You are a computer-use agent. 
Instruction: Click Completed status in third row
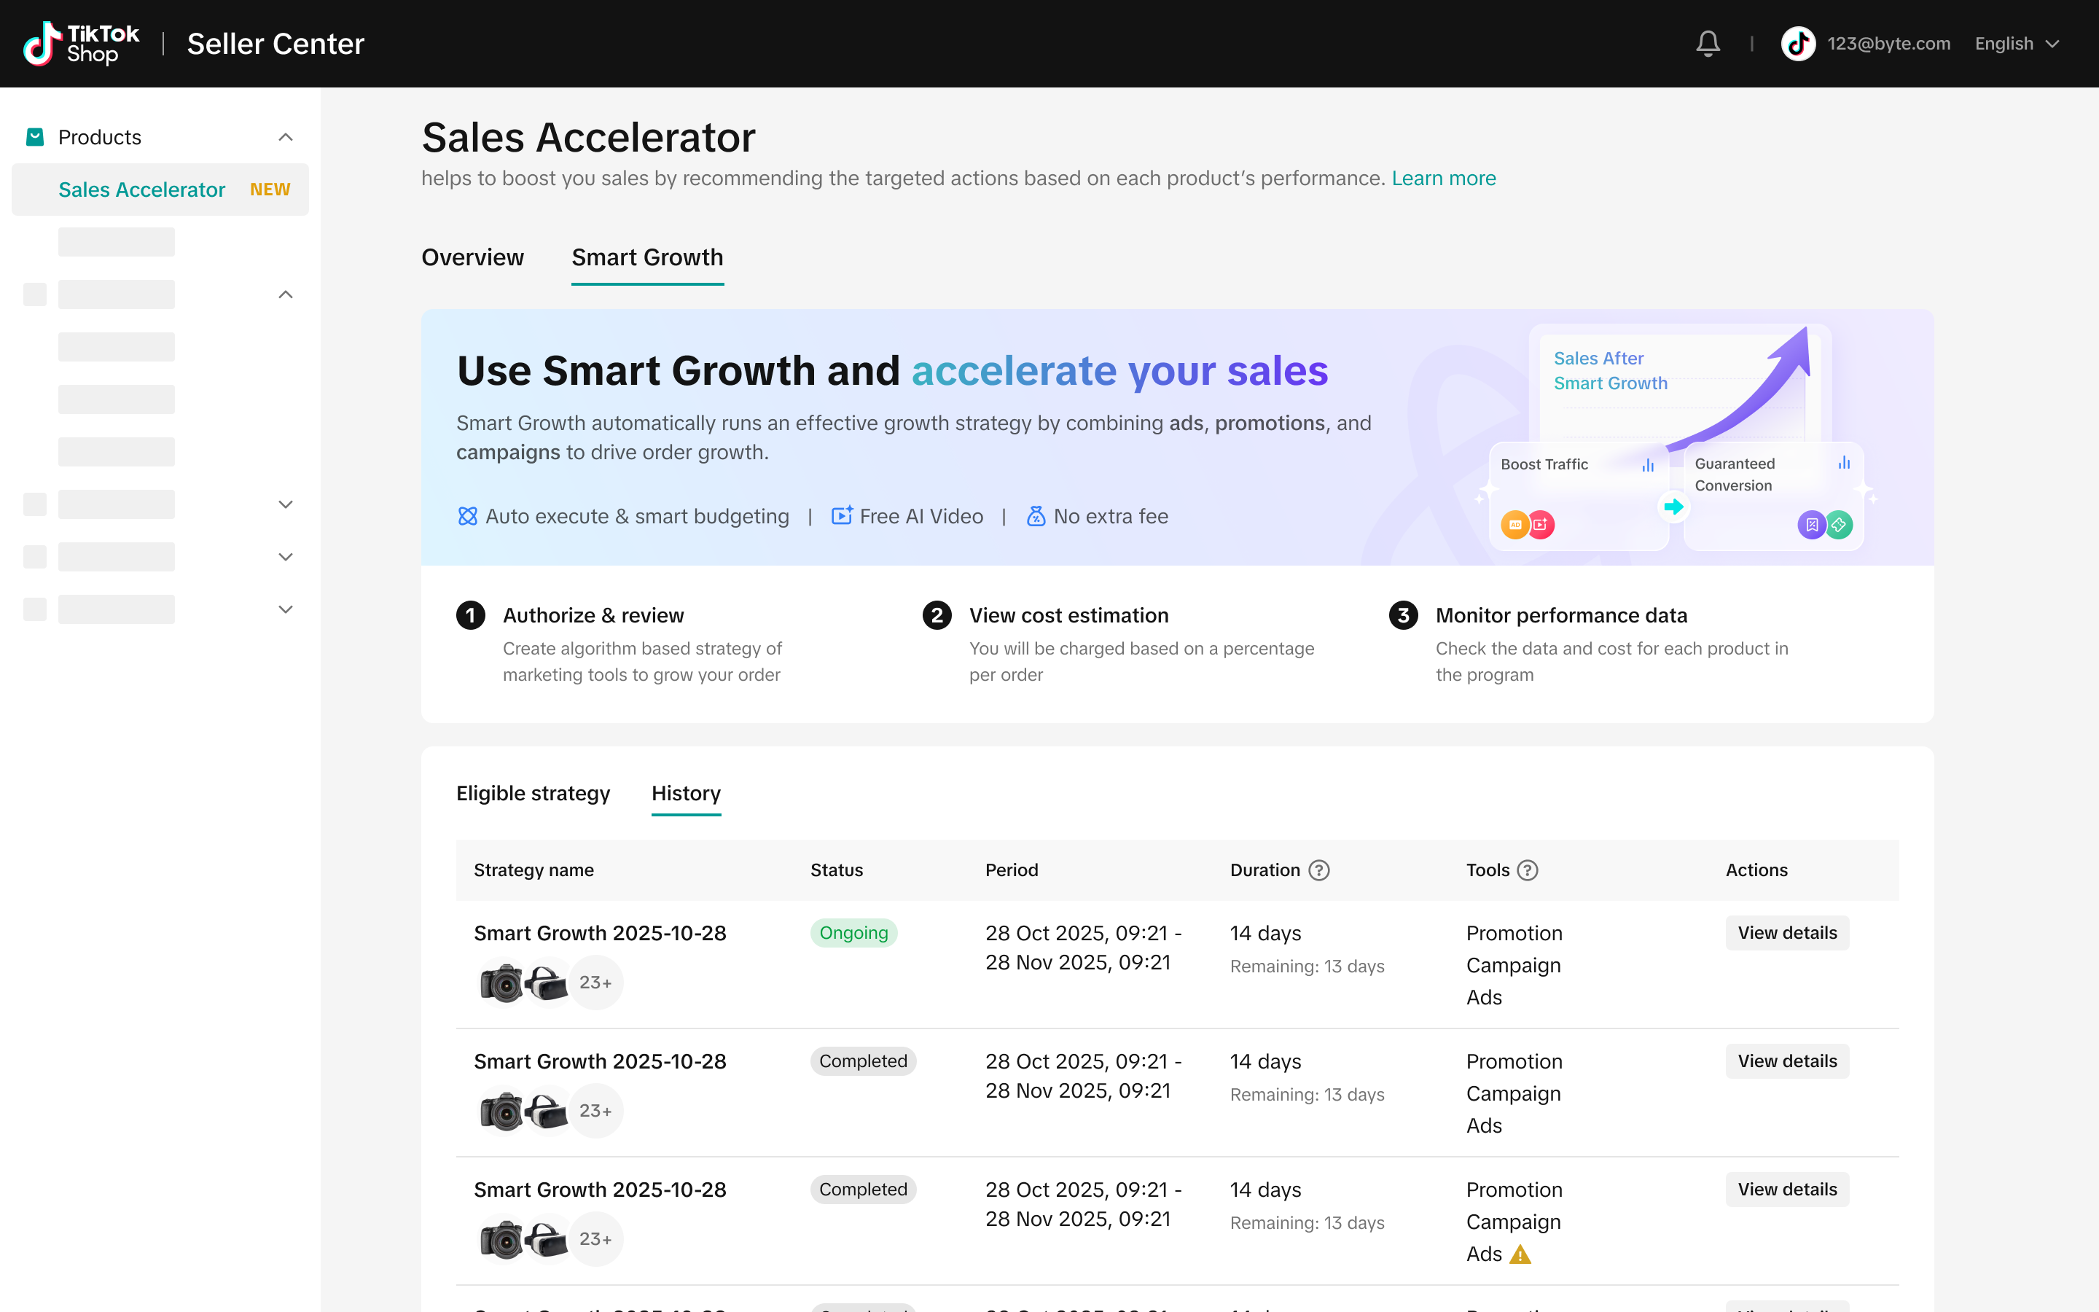pos(863,1190)
